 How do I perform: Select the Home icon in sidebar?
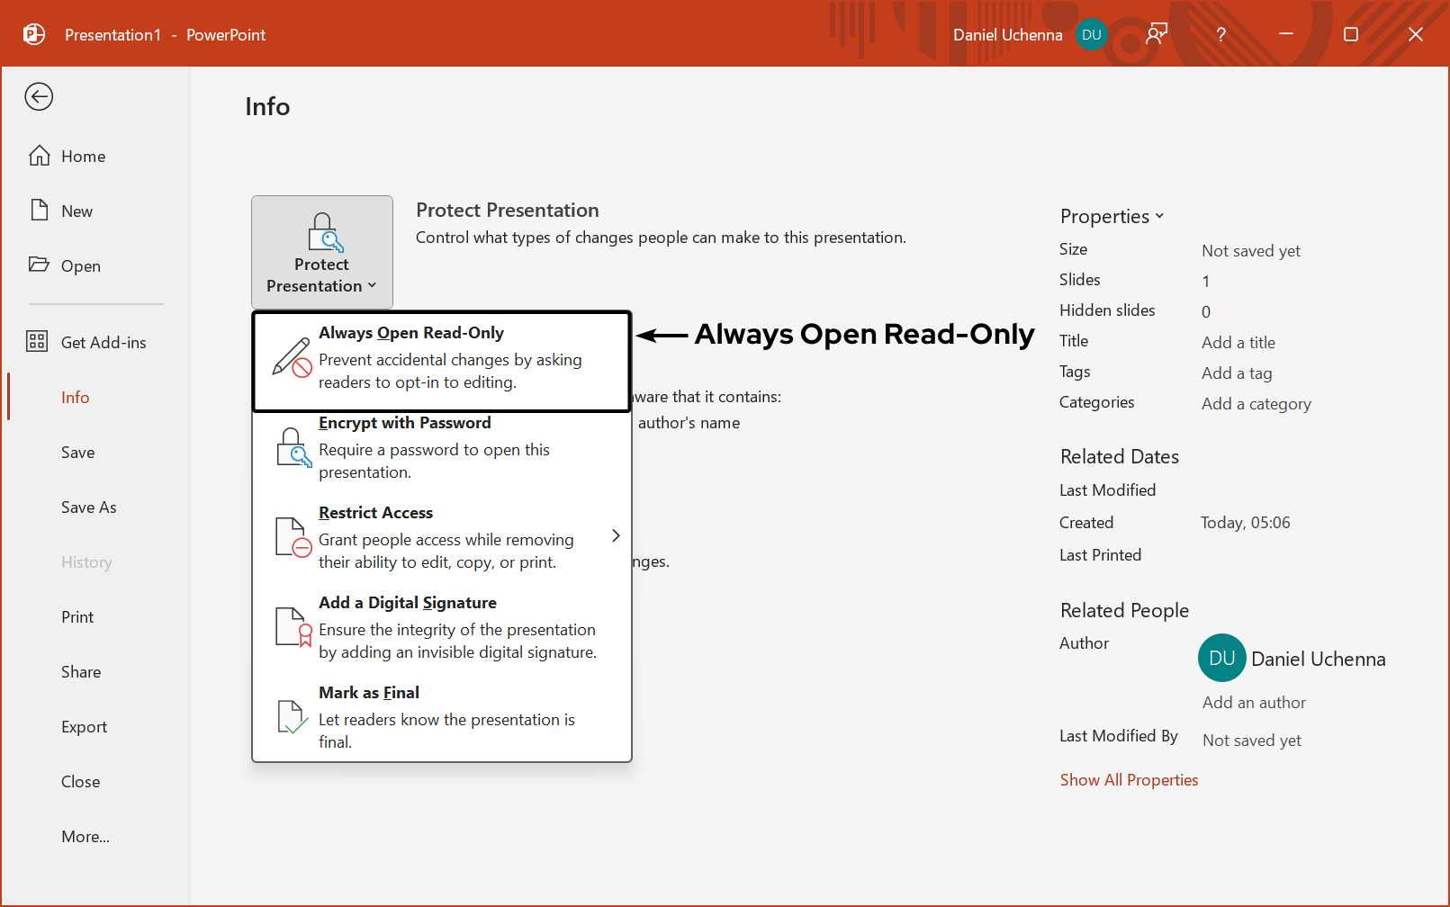point(41,155)
